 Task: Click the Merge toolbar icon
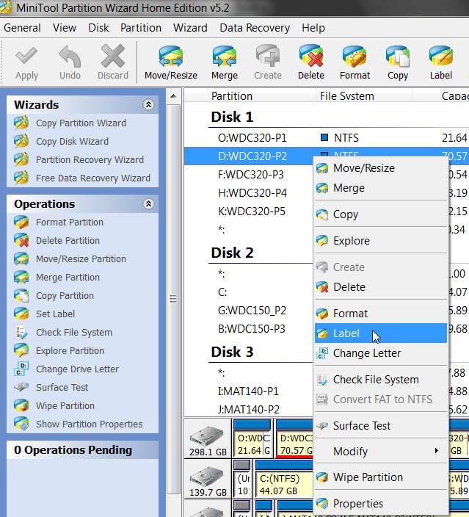point(225,62)
